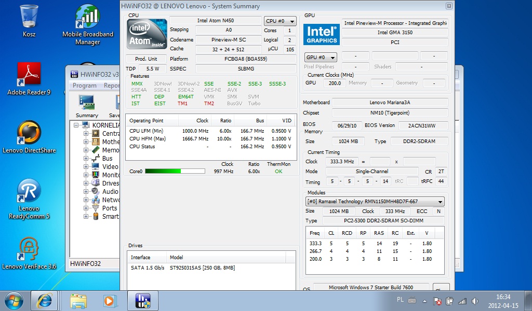The width and height of the screenshot is (532, 311).
Task: Select the Motherboard tree icon
Action: (x=96, y=142)
